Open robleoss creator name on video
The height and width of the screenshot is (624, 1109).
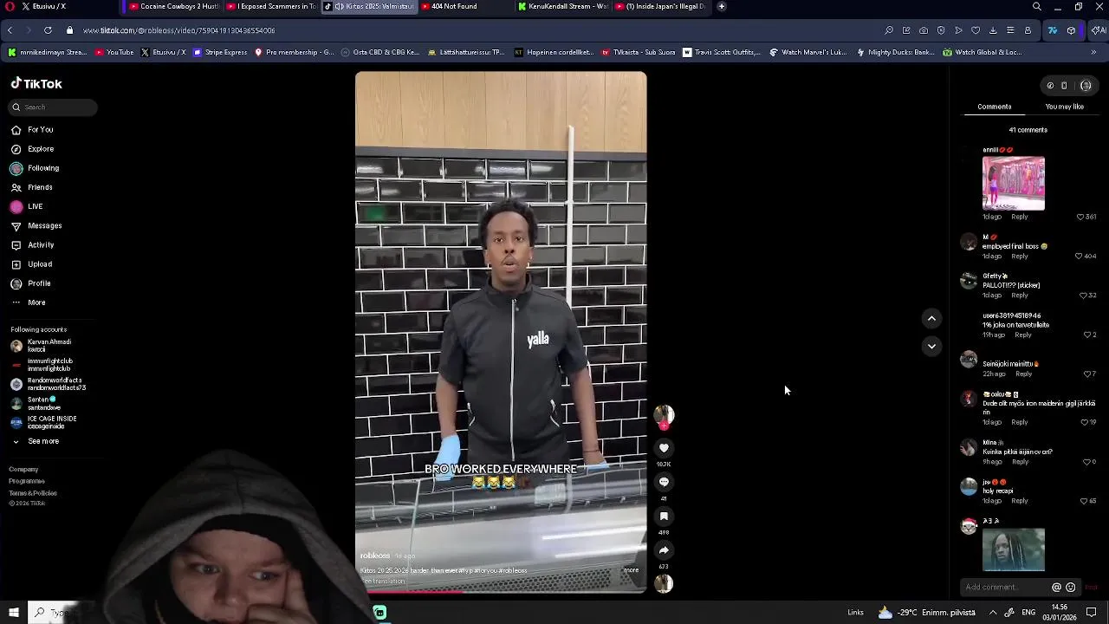(375, 556)
